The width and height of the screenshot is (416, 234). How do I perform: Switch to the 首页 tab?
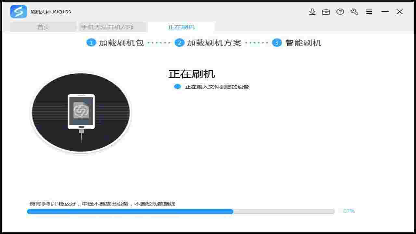click(x=43, y=27)
